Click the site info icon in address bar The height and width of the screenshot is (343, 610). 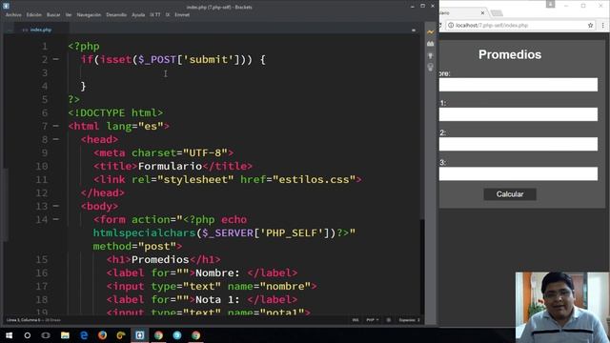(x=451, y=26)
